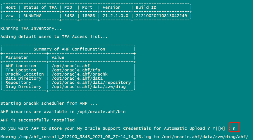The image size is (253, 140).
Task: Click 'Starting orachk scheduler from AHF' line
Action: (49, 103)
